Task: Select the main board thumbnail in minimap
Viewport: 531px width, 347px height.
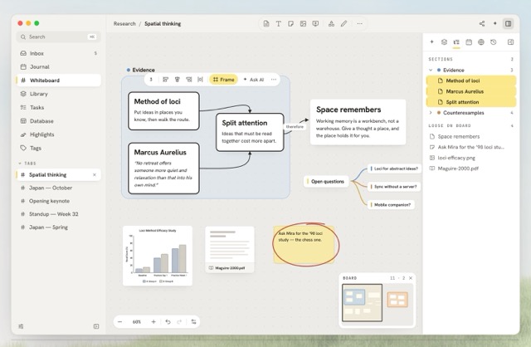Action: click(x=362, y=303)
